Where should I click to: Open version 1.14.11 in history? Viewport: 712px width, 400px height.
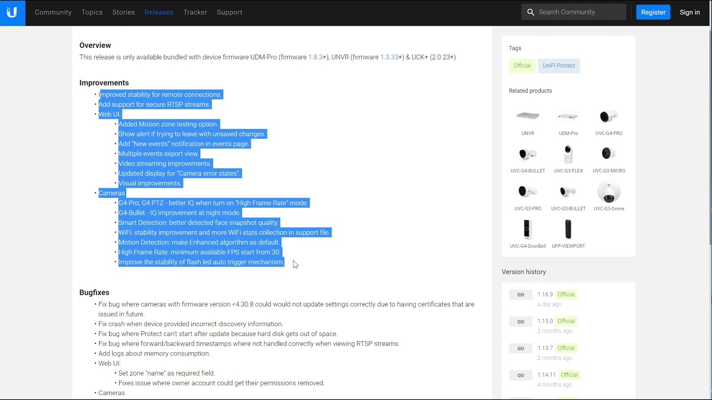pyautogui.click(x=547, y=375)
